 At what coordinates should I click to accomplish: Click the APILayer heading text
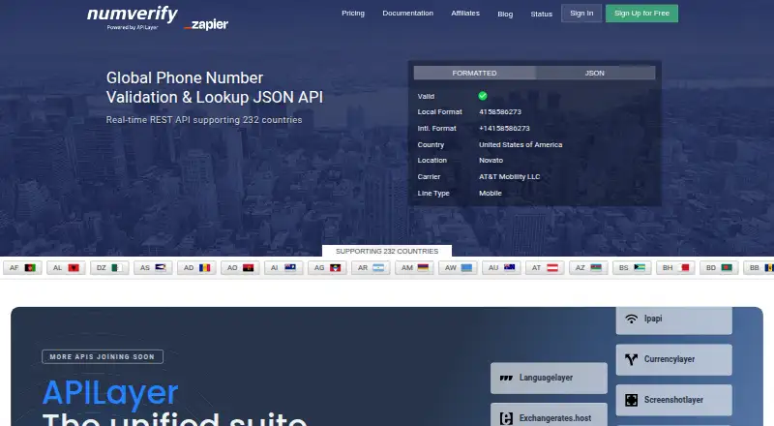pos(110,393)
